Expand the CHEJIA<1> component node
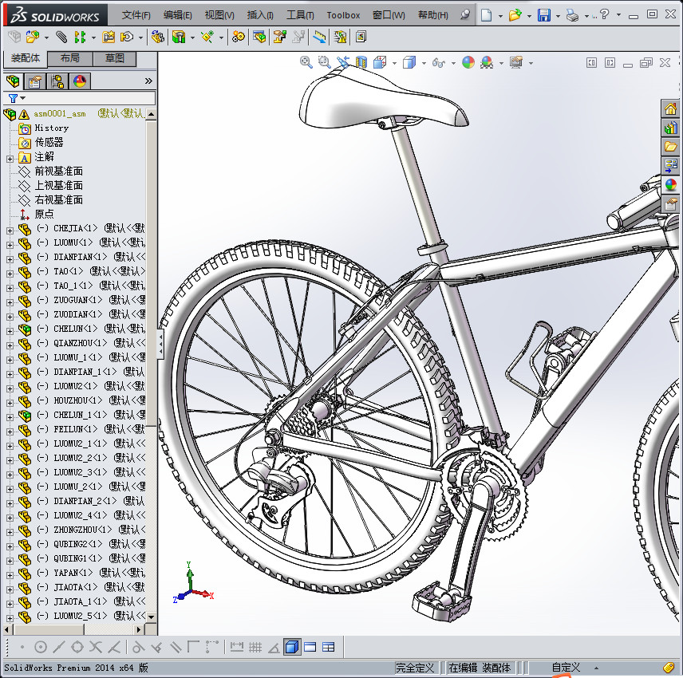683x678 pixels. pos(10,231)
